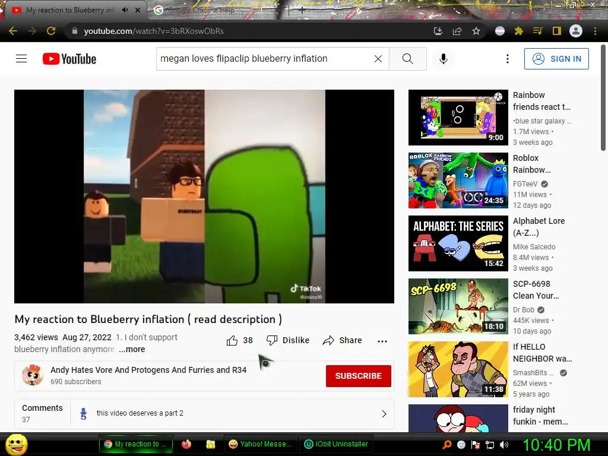Open the extensions puzzle piece icon

tap(518, 31)
